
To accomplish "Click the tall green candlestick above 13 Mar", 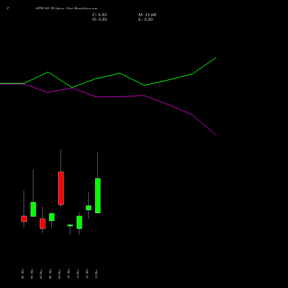I will [x=98, y=196].
